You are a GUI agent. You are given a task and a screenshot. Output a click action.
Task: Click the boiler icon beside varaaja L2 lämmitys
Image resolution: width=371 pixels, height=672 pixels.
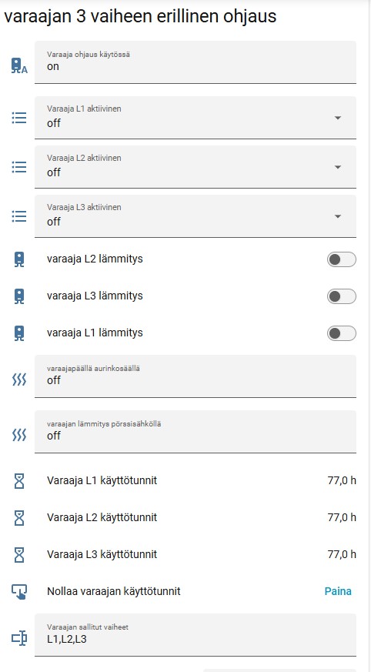pyautogui.click(x=18, y=259)
